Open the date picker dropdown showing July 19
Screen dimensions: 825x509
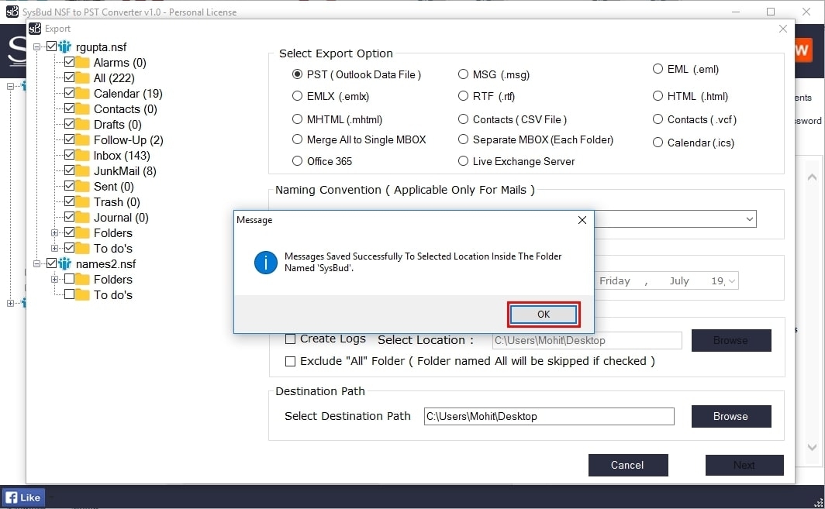coord(732,280)
